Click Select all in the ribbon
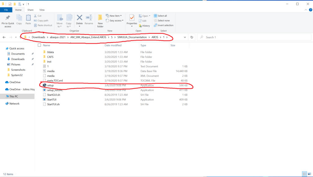313x177 pixels. (x=160, y=16)
